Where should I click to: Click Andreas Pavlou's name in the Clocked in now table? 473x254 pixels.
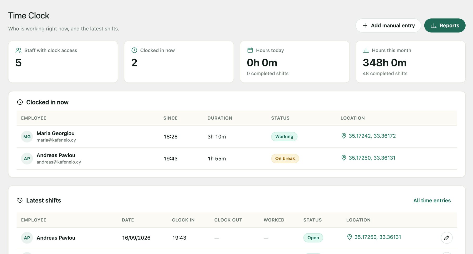(x=56, y=156)
